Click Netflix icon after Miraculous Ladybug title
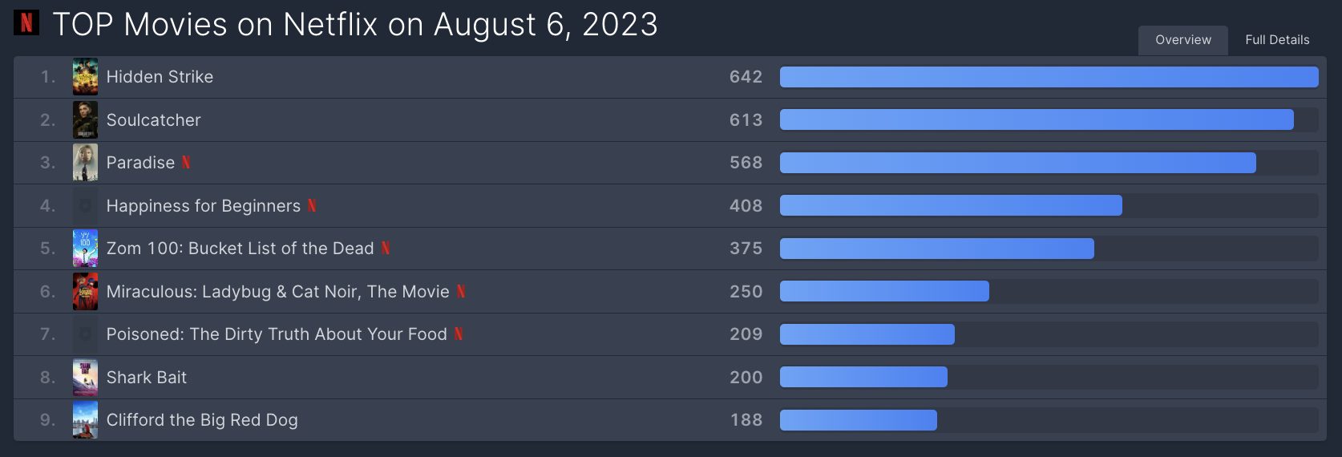The height and width of the screenshot is (457, 1342). point(461,292)
